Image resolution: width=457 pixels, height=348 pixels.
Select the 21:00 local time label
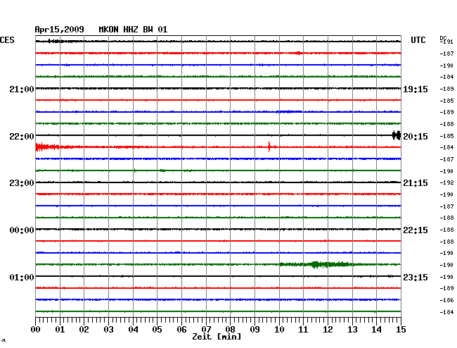22,89
